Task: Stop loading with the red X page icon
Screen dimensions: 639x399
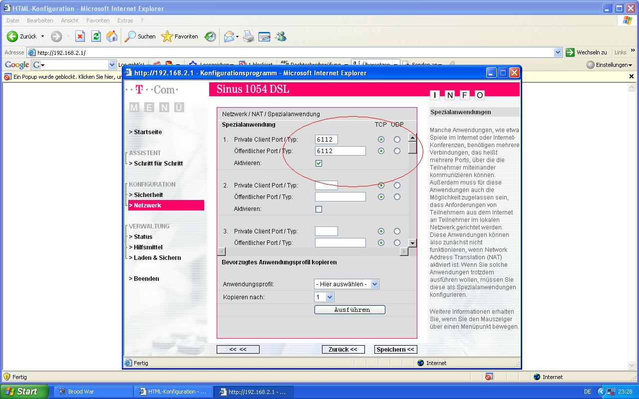Action: pos(80,36)
